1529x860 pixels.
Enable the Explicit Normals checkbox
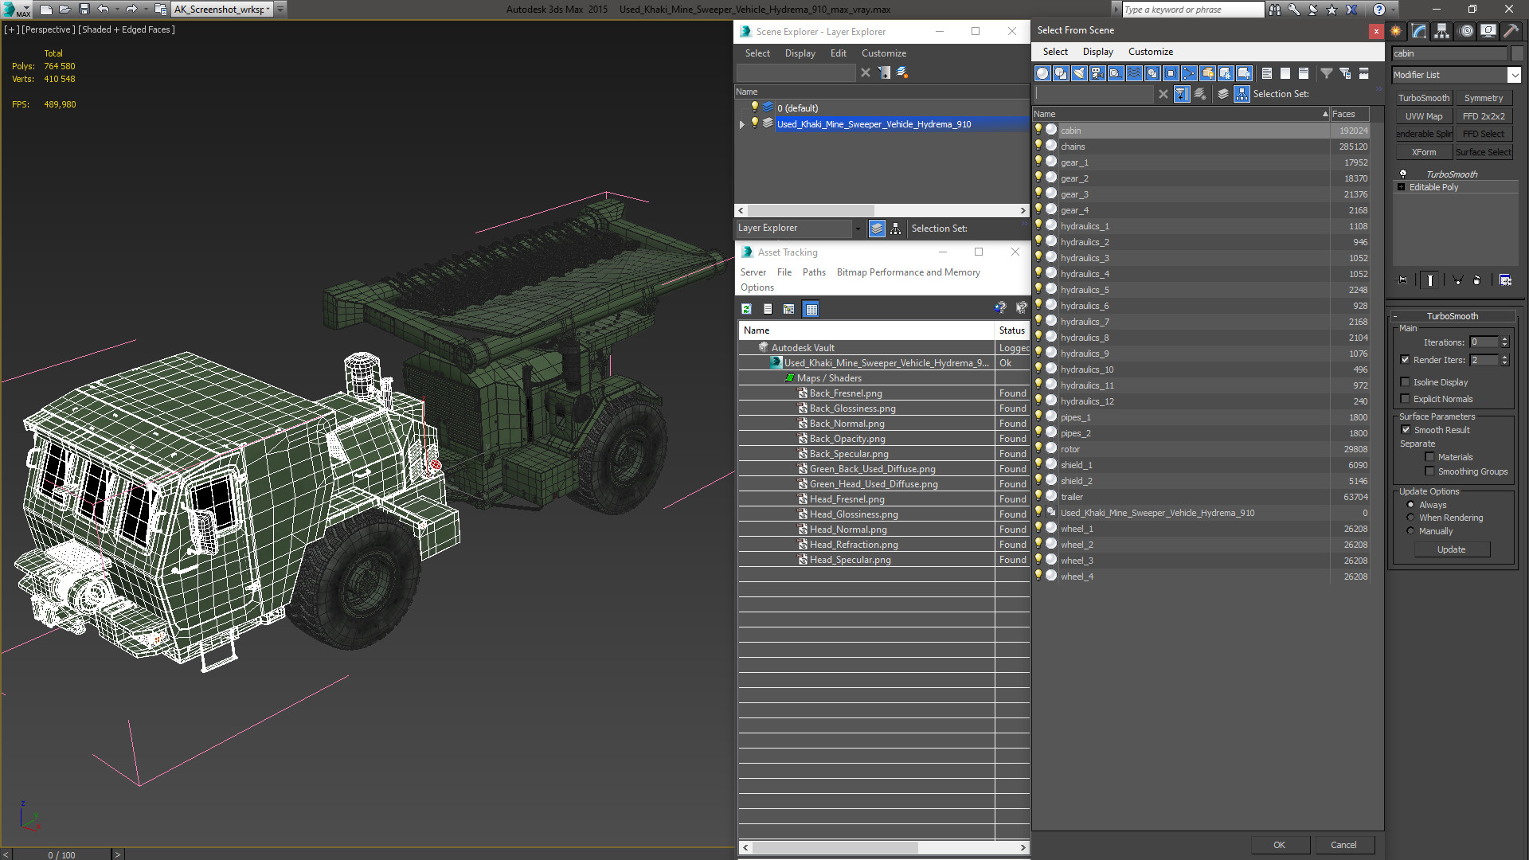[x=1406, y=399]
